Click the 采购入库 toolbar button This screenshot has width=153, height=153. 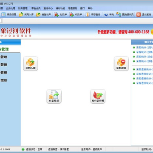pos(26,14)
